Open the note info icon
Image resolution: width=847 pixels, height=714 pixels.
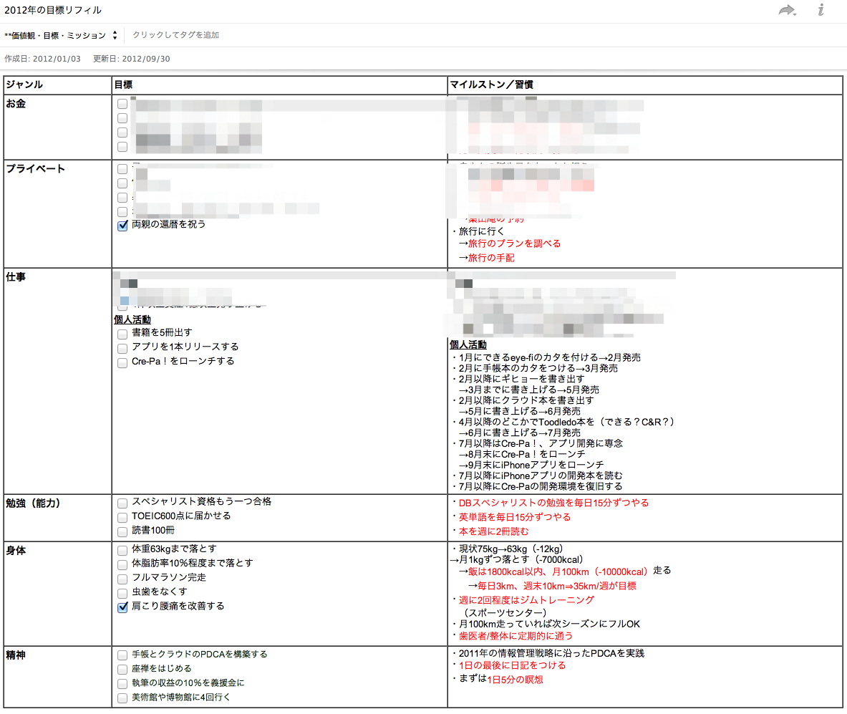click(821, 10)
